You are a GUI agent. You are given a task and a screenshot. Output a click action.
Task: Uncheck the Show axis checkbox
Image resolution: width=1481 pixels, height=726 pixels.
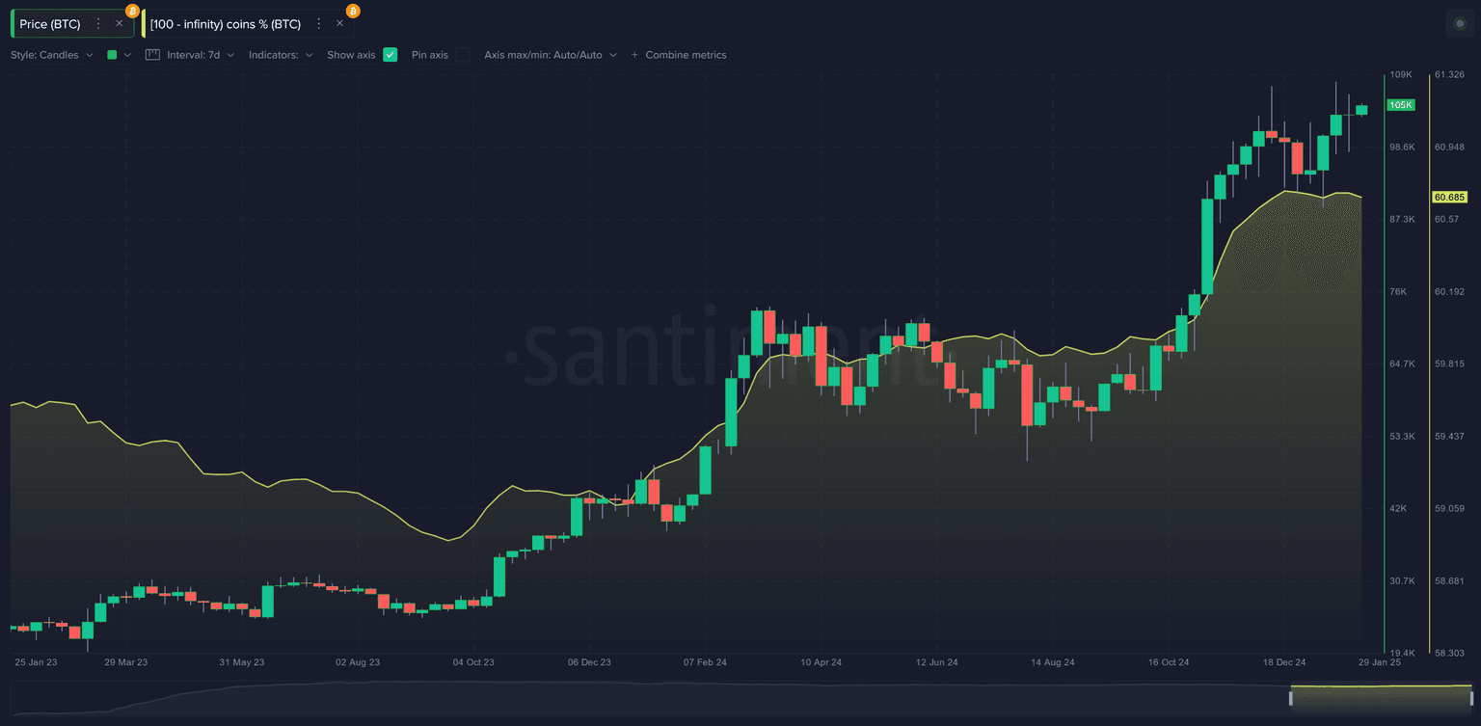point(390,55)
